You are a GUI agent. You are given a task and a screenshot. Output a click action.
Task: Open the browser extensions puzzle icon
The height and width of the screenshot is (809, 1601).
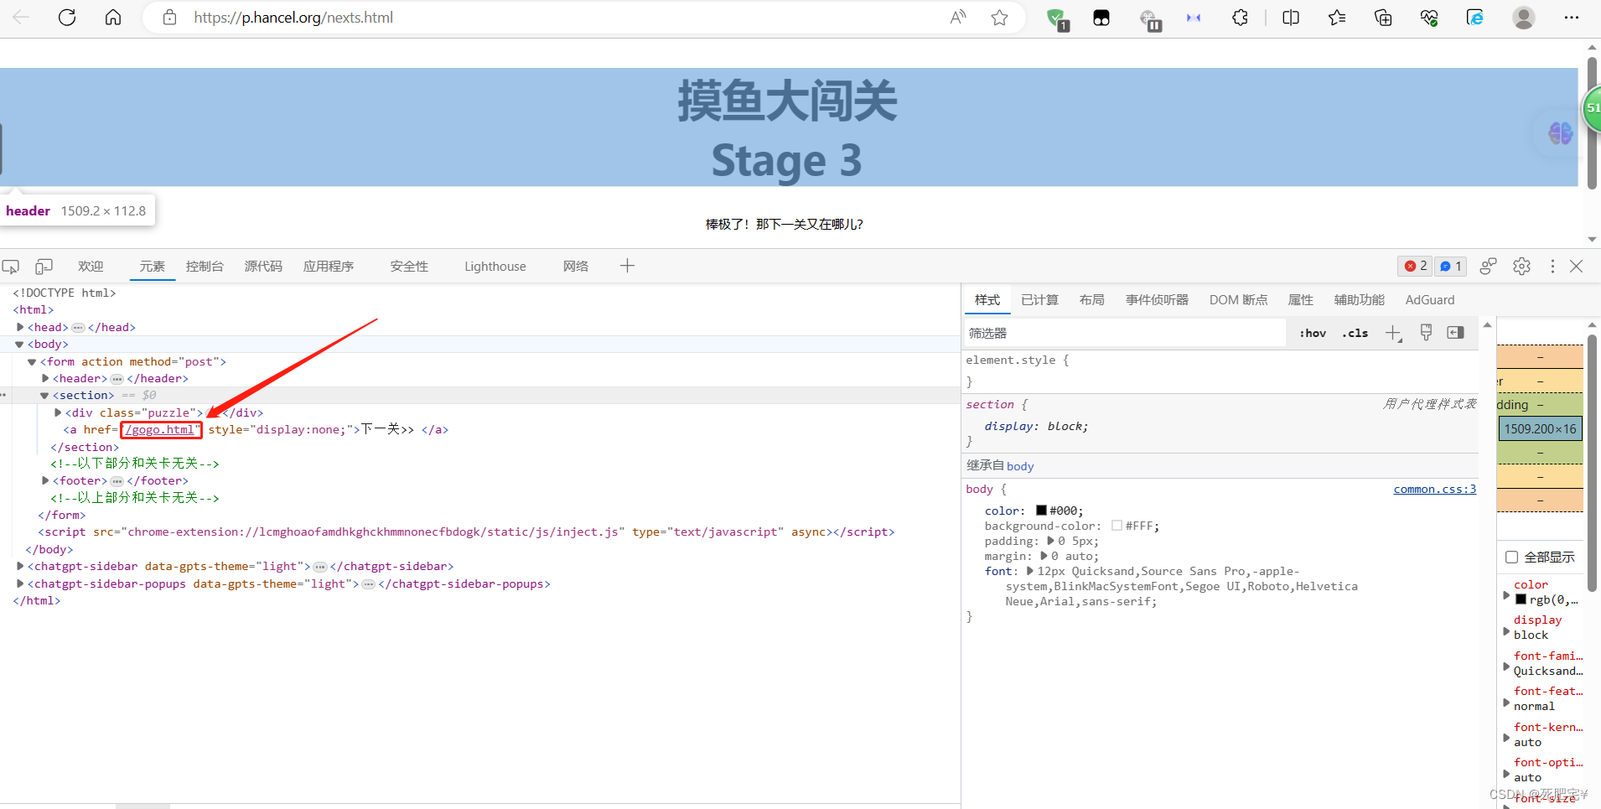(1240, 18)
